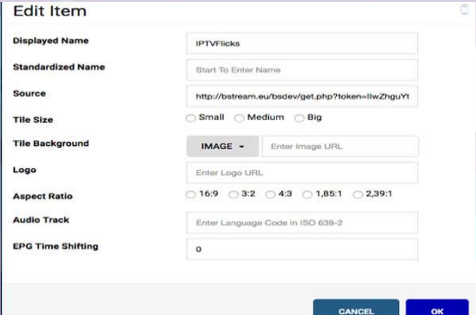The image size is (476, 315).
Task: Click the EPG Time Shifting value field
Action: click(x=302, y=249)
